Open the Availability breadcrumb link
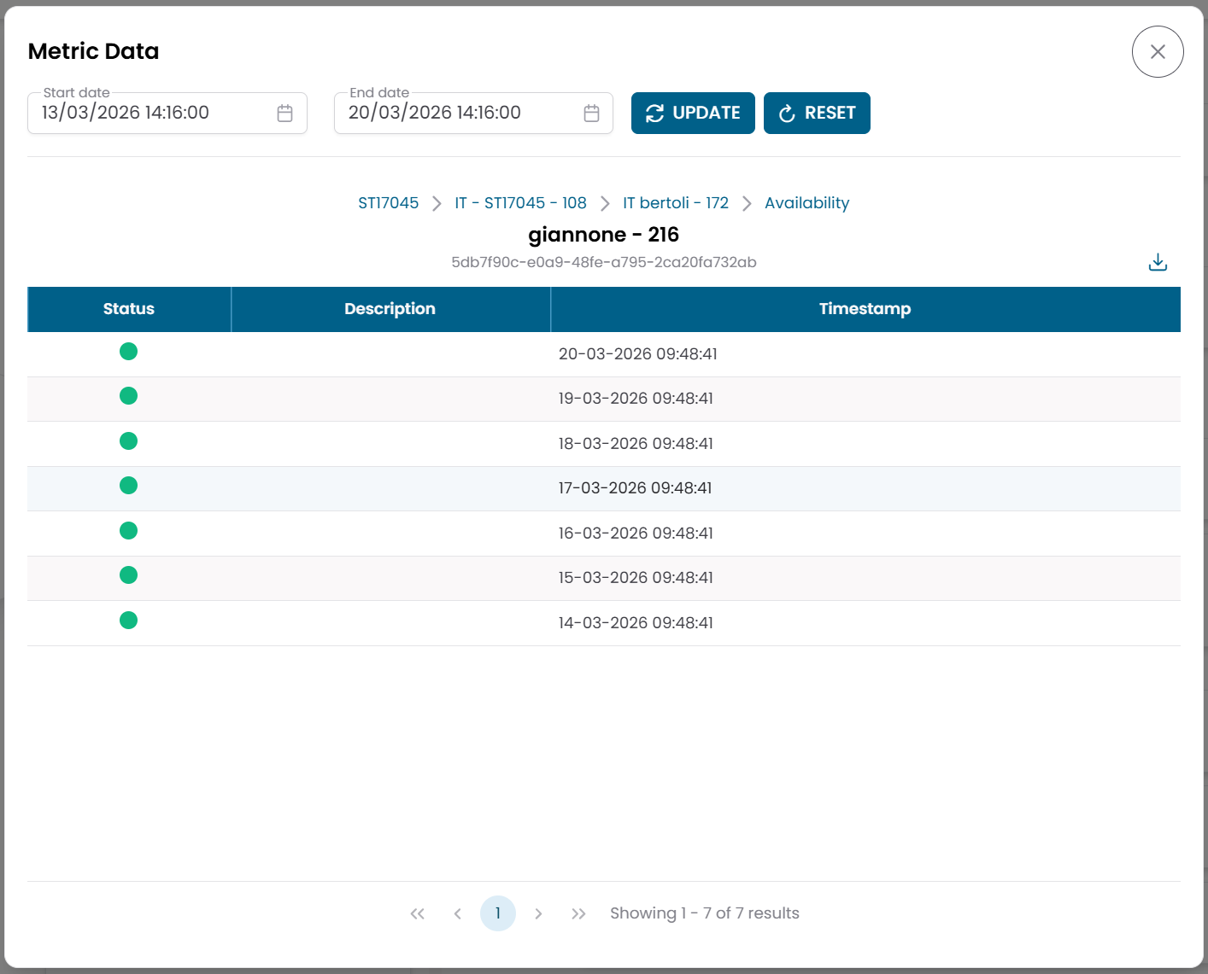The image size is (1208, 974). click(806, 202)
